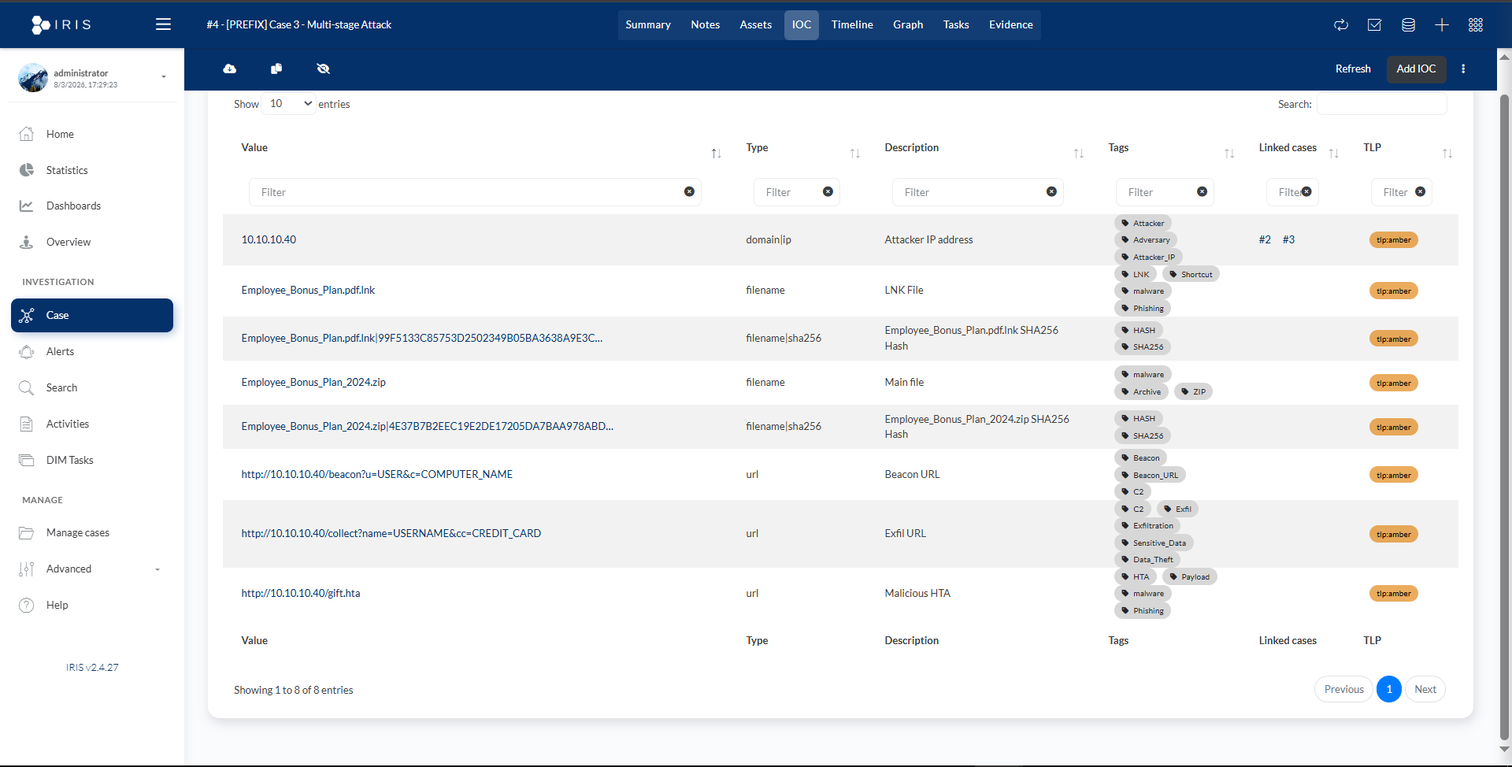Image resolution: width=1512 pixels, height=767 pixels.
Task: Open the three-dot menu beside Add IOC
Action: click(x=1463, y=69)
